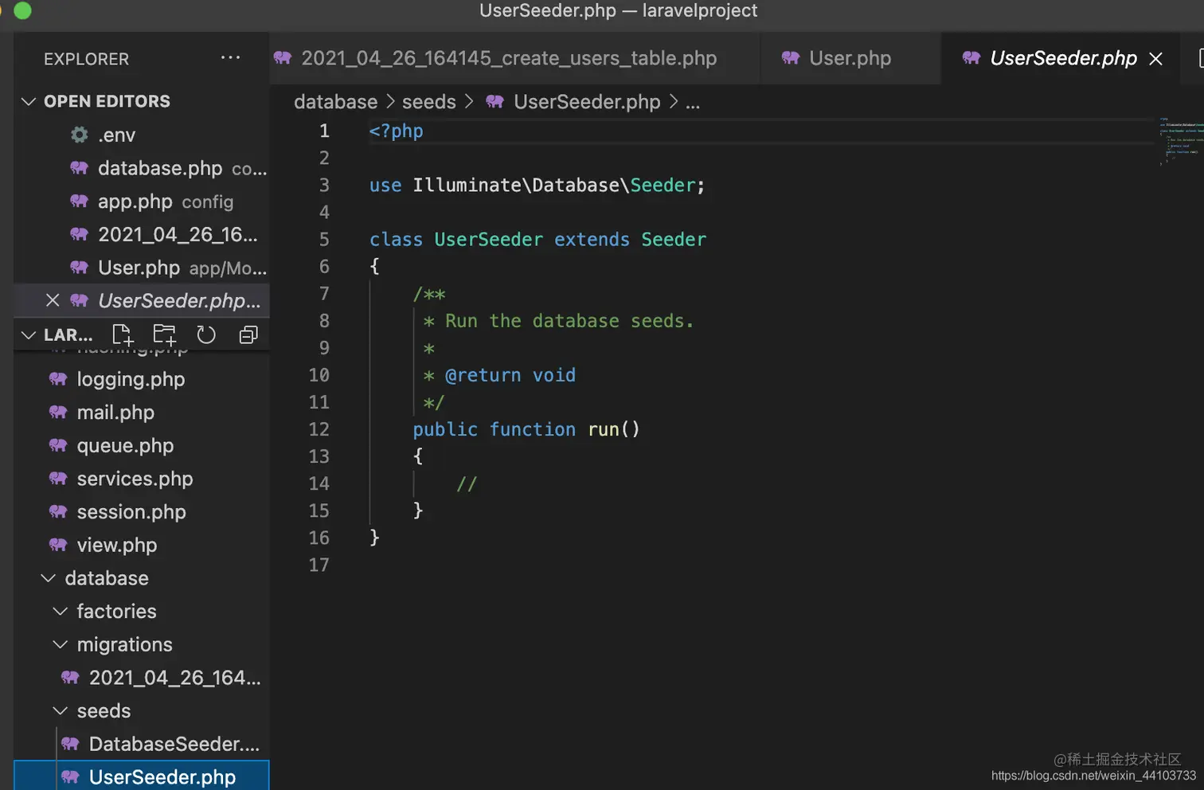Screen dimensions: 1204x790
Task: Open logging.php in file tree
Action: (142, 379)
